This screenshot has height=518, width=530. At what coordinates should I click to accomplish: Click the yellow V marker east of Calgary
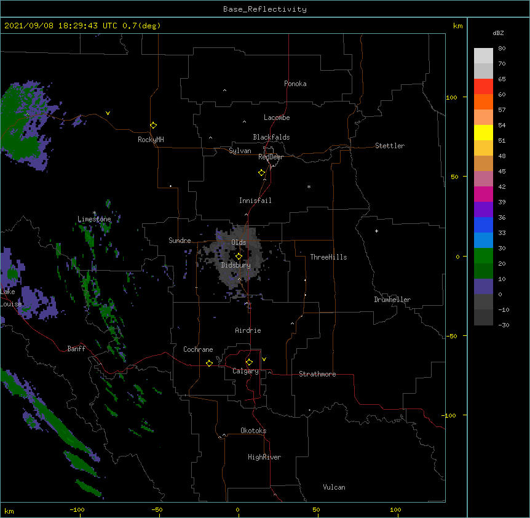click(x=264, y=359)
